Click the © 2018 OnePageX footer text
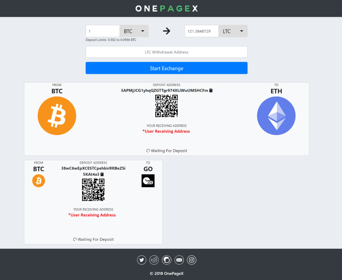The image size is (342, 280). (167, 274)
